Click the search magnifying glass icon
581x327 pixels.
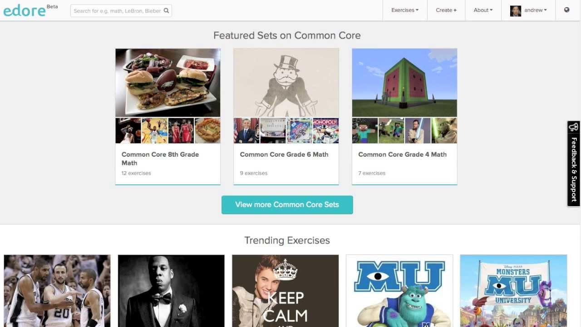(x=166, y=10)
